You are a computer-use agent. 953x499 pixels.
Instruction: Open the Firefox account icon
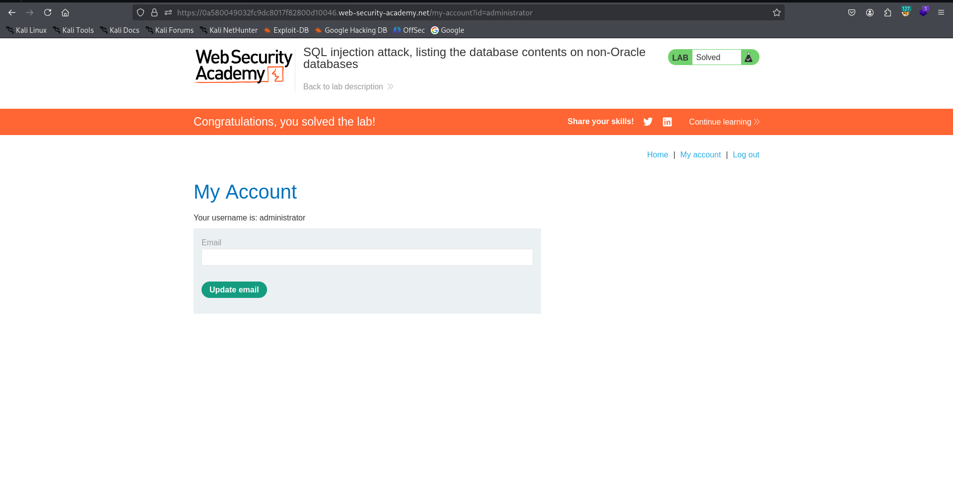point(870,12)
